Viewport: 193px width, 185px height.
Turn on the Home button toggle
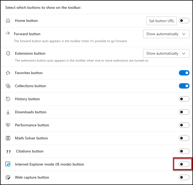184,21
